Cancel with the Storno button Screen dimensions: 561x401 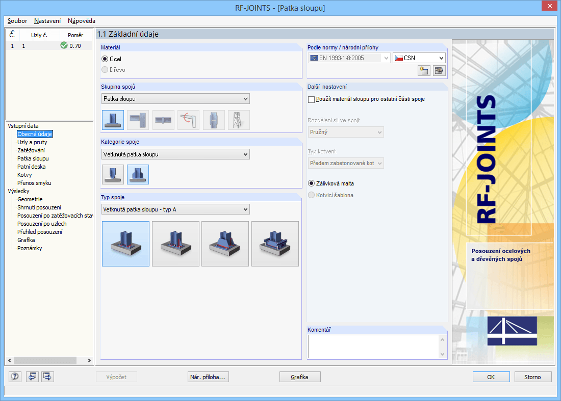[x=533, y=377]
